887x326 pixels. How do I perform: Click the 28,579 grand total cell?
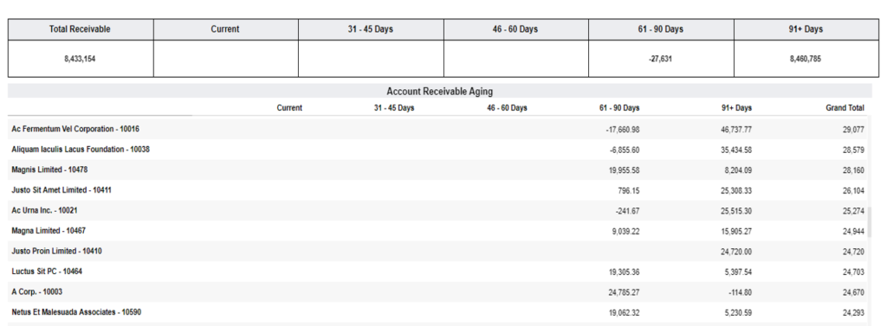pos(853,150)
